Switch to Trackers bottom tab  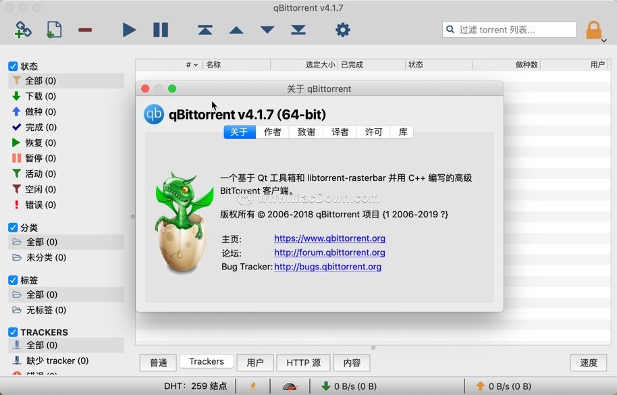point(207,361)
